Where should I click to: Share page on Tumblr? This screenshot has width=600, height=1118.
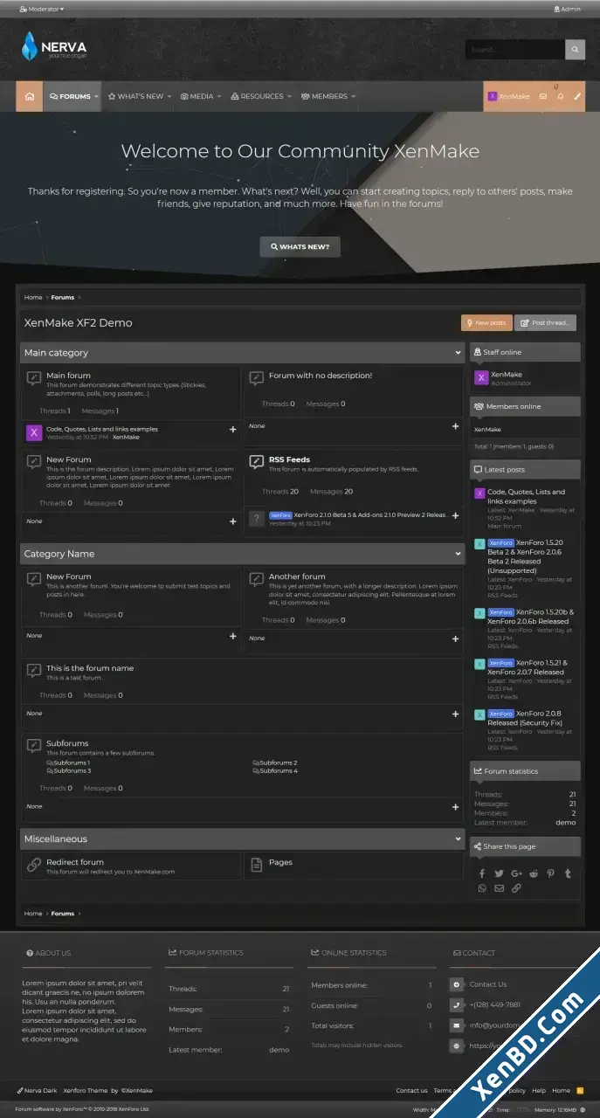pyautogui.click(x=568, y=873)
